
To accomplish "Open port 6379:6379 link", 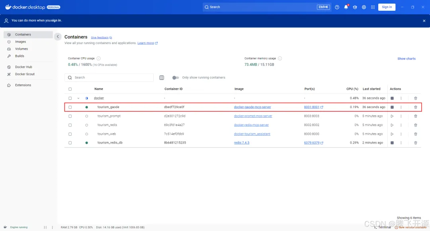I will click(313, 143).
